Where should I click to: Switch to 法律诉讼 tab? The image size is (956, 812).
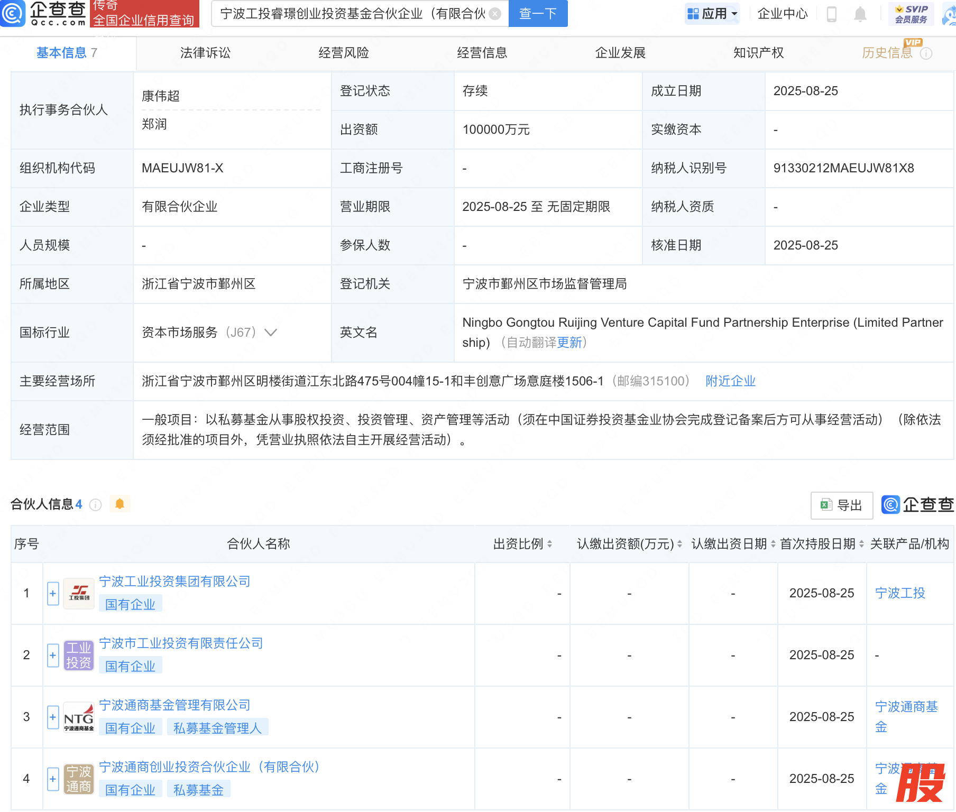tap(205, 53)
